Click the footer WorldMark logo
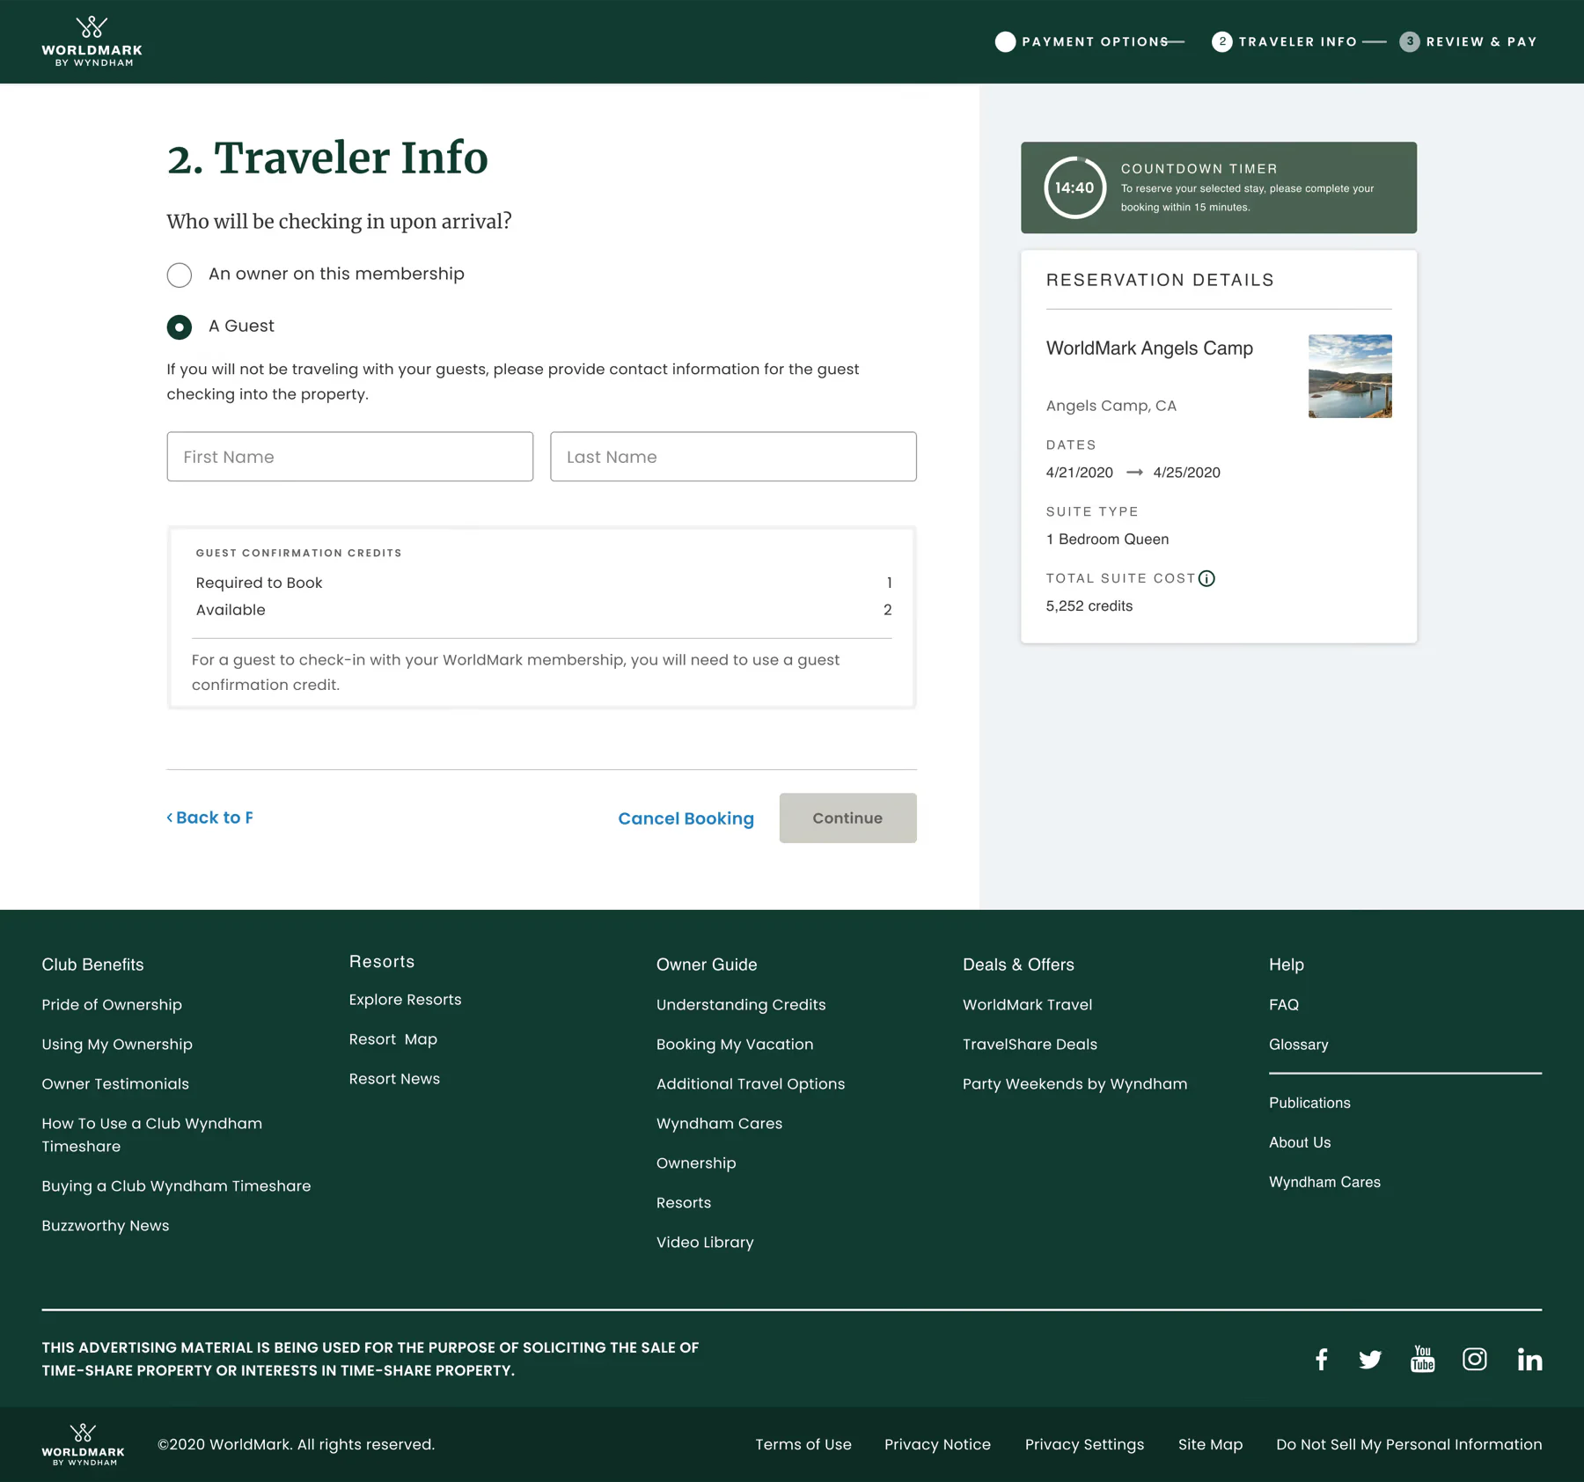The width and height of the screenshot is (1584, 1482). tap(83, 1444)
